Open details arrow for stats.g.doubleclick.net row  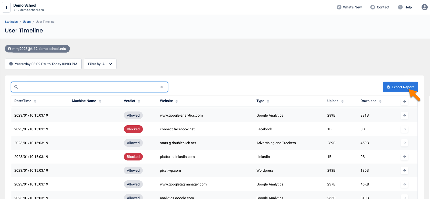[404, 143]
